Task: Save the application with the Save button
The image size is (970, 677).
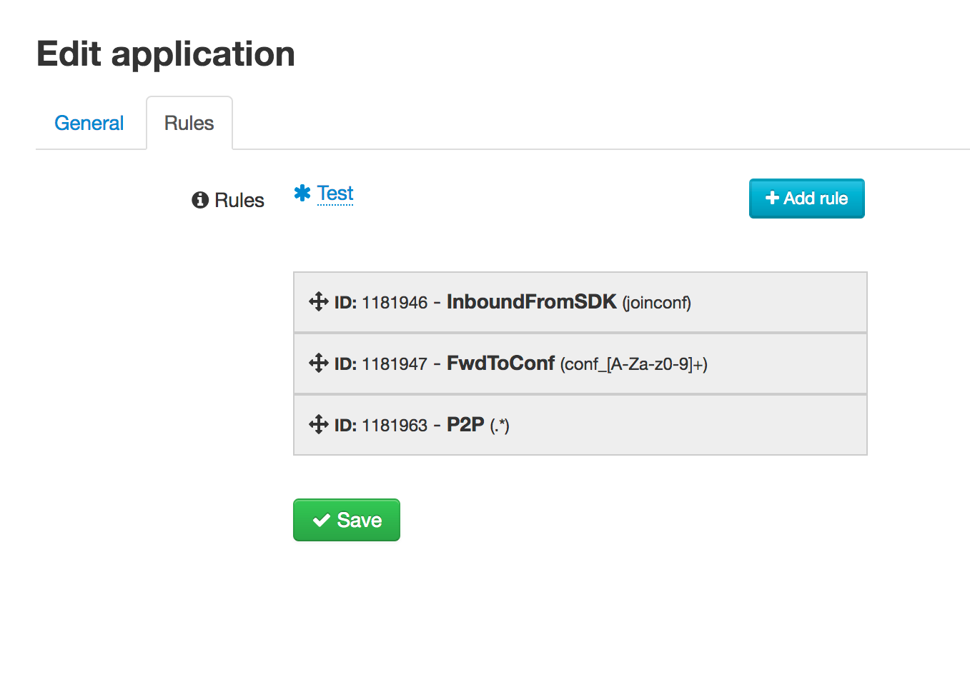Action: pyautogui.click(x=347, y=520)
